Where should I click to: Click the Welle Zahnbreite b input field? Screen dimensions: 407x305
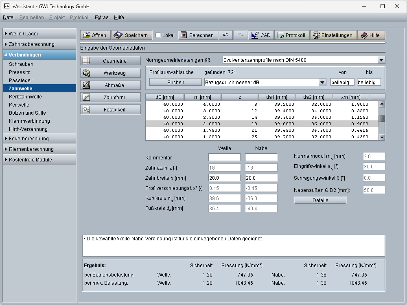(x=224, y=178)
